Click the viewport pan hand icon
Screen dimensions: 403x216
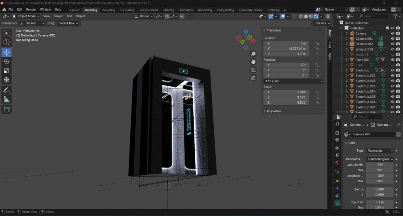coord(253,62)
